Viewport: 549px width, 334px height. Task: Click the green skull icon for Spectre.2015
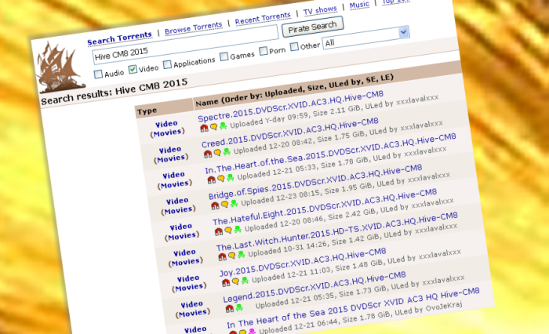coord(223,125)
